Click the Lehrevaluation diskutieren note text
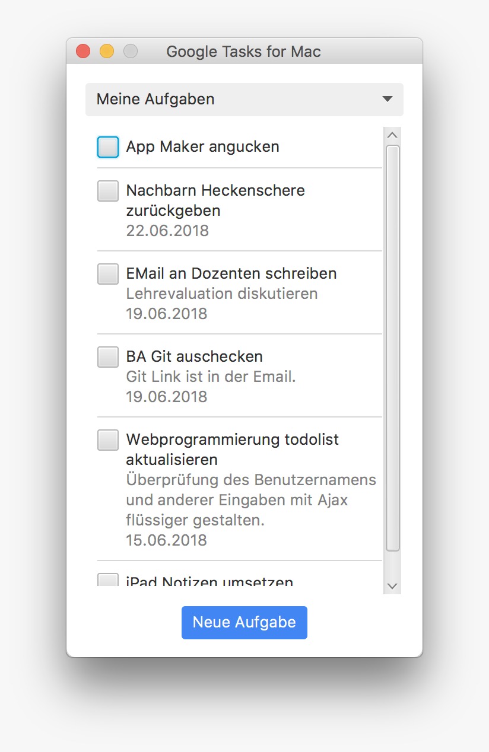 [221, 294]
